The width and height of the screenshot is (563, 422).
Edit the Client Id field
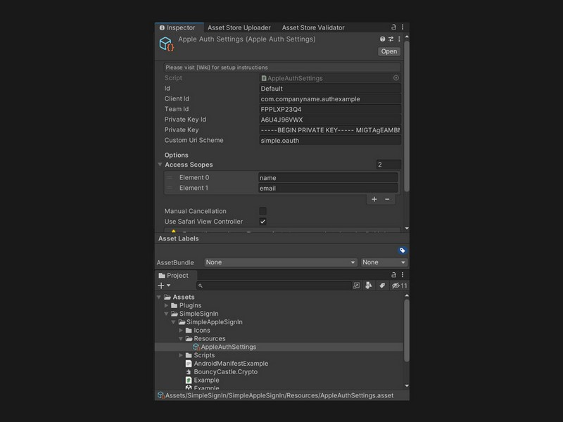click(329, 99)
